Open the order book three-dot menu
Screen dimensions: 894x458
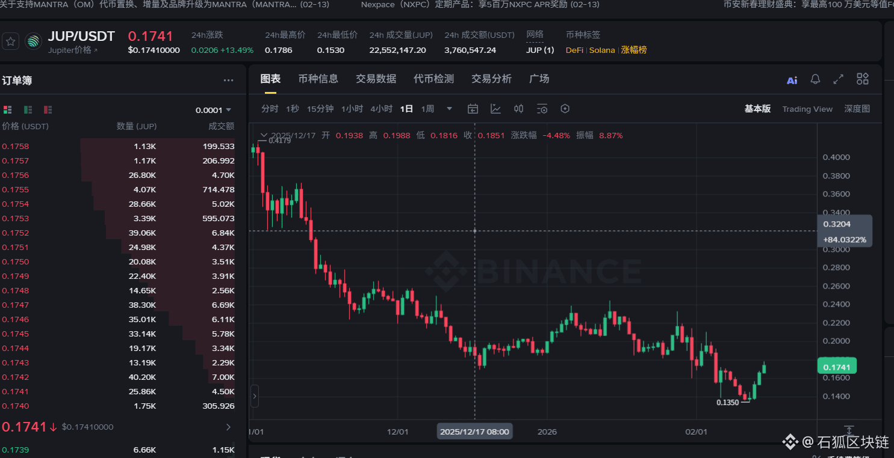(x=228, y=81)
